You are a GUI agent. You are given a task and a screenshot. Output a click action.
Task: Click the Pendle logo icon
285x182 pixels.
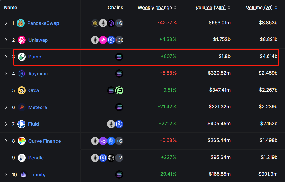22,158
